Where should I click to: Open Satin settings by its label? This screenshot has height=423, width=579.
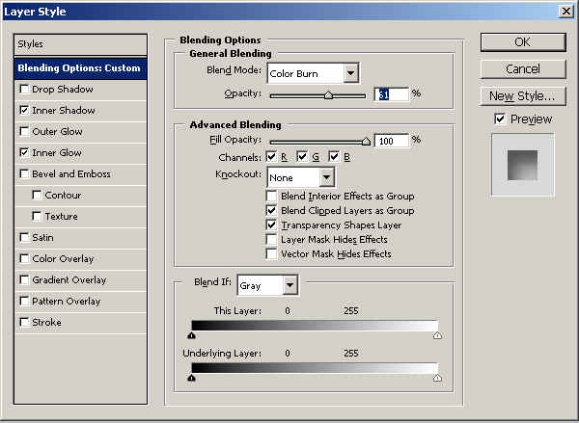pyautogui.click(x=42, y=237)
